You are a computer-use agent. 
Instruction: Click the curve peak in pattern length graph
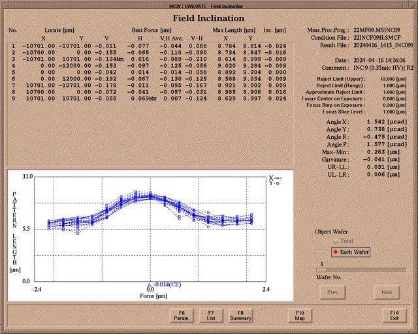coord(150,195)
